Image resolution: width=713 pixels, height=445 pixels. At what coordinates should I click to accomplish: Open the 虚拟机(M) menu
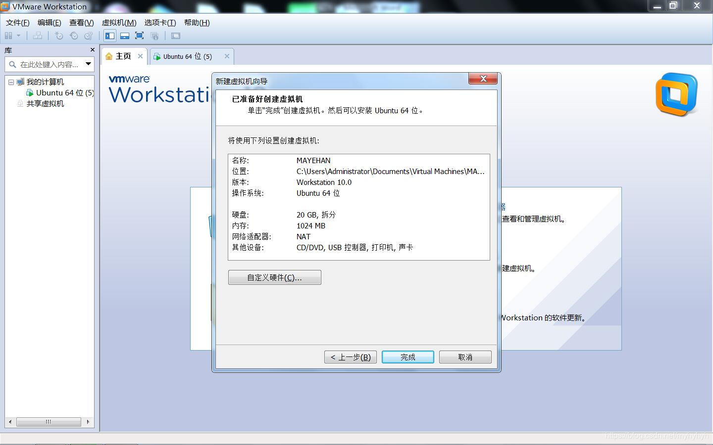(x=119, y=23)
